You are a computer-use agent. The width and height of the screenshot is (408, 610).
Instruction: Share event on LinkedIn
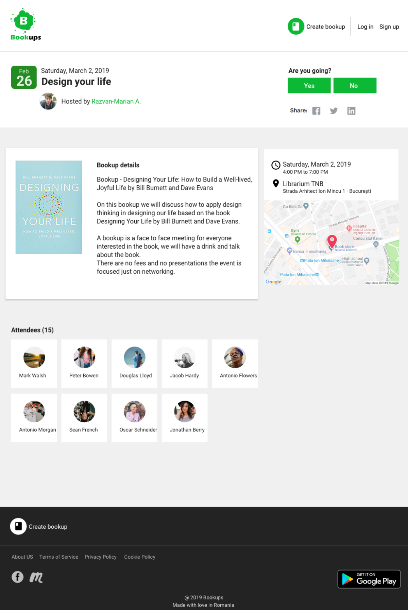(351, 111)
